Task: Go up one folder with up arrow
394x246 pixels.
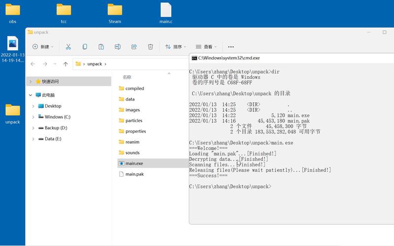Action: point(66,64)
